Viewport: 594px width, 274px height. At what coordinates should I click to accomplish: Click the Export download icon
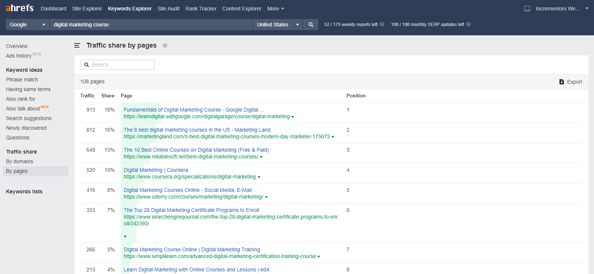pyautogui.click(x=562, y=82)
